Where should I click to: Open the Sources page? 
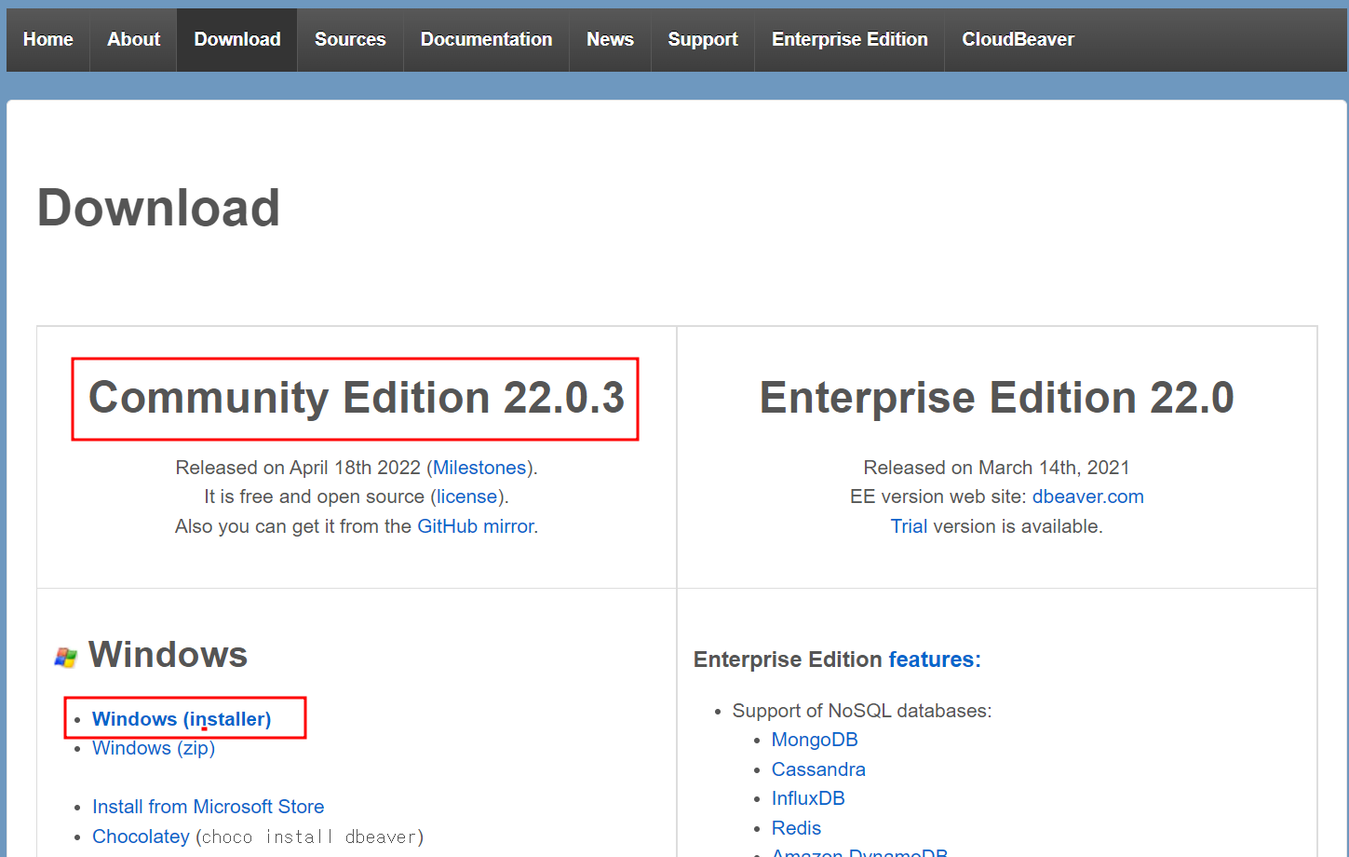[x=350, y=39]
